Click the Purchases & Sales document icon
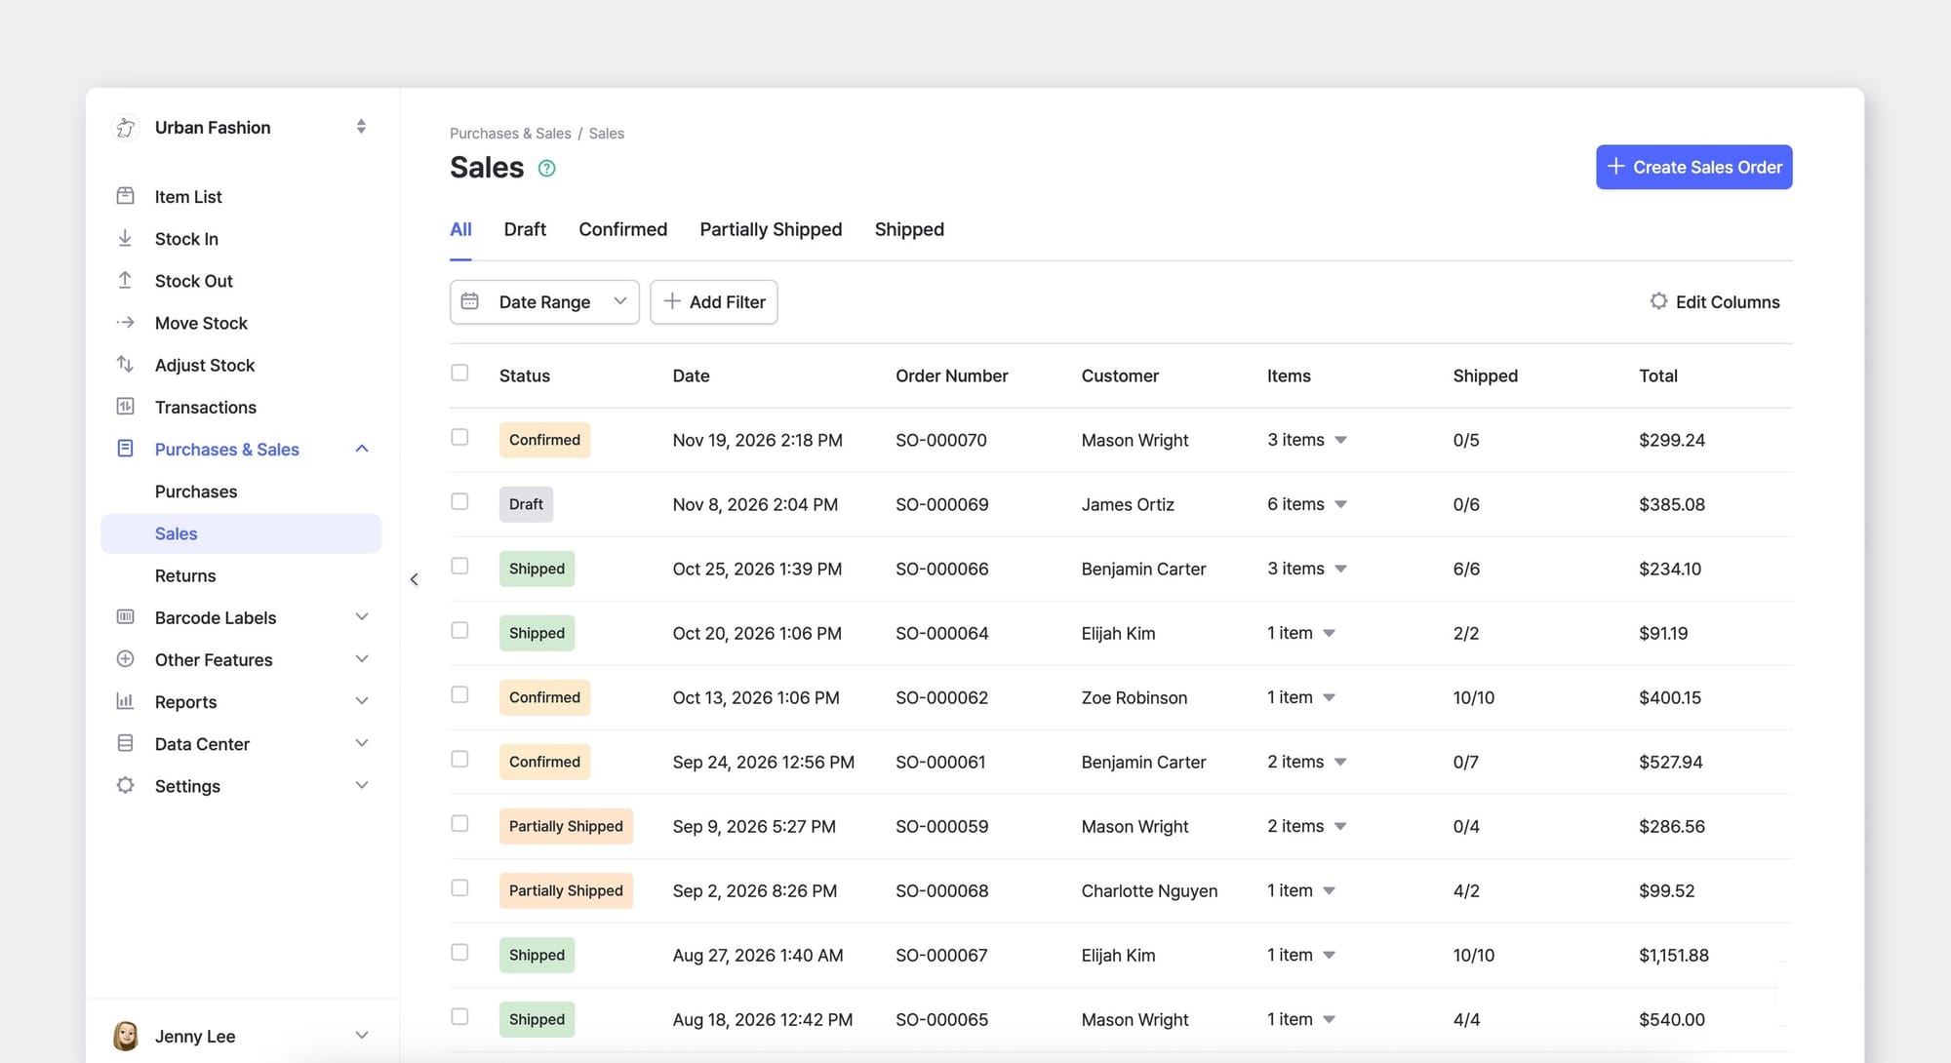The height and width of the screenshot is (1063, 1951). [125, 449]
